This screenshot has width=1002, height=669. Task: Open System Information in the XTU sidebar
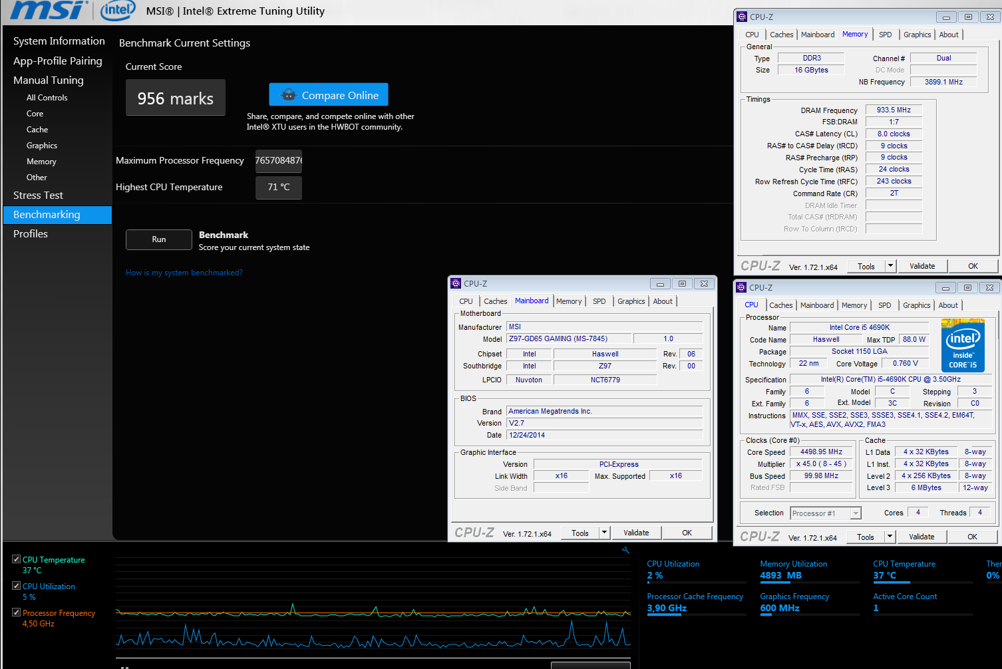coord(59,41)
